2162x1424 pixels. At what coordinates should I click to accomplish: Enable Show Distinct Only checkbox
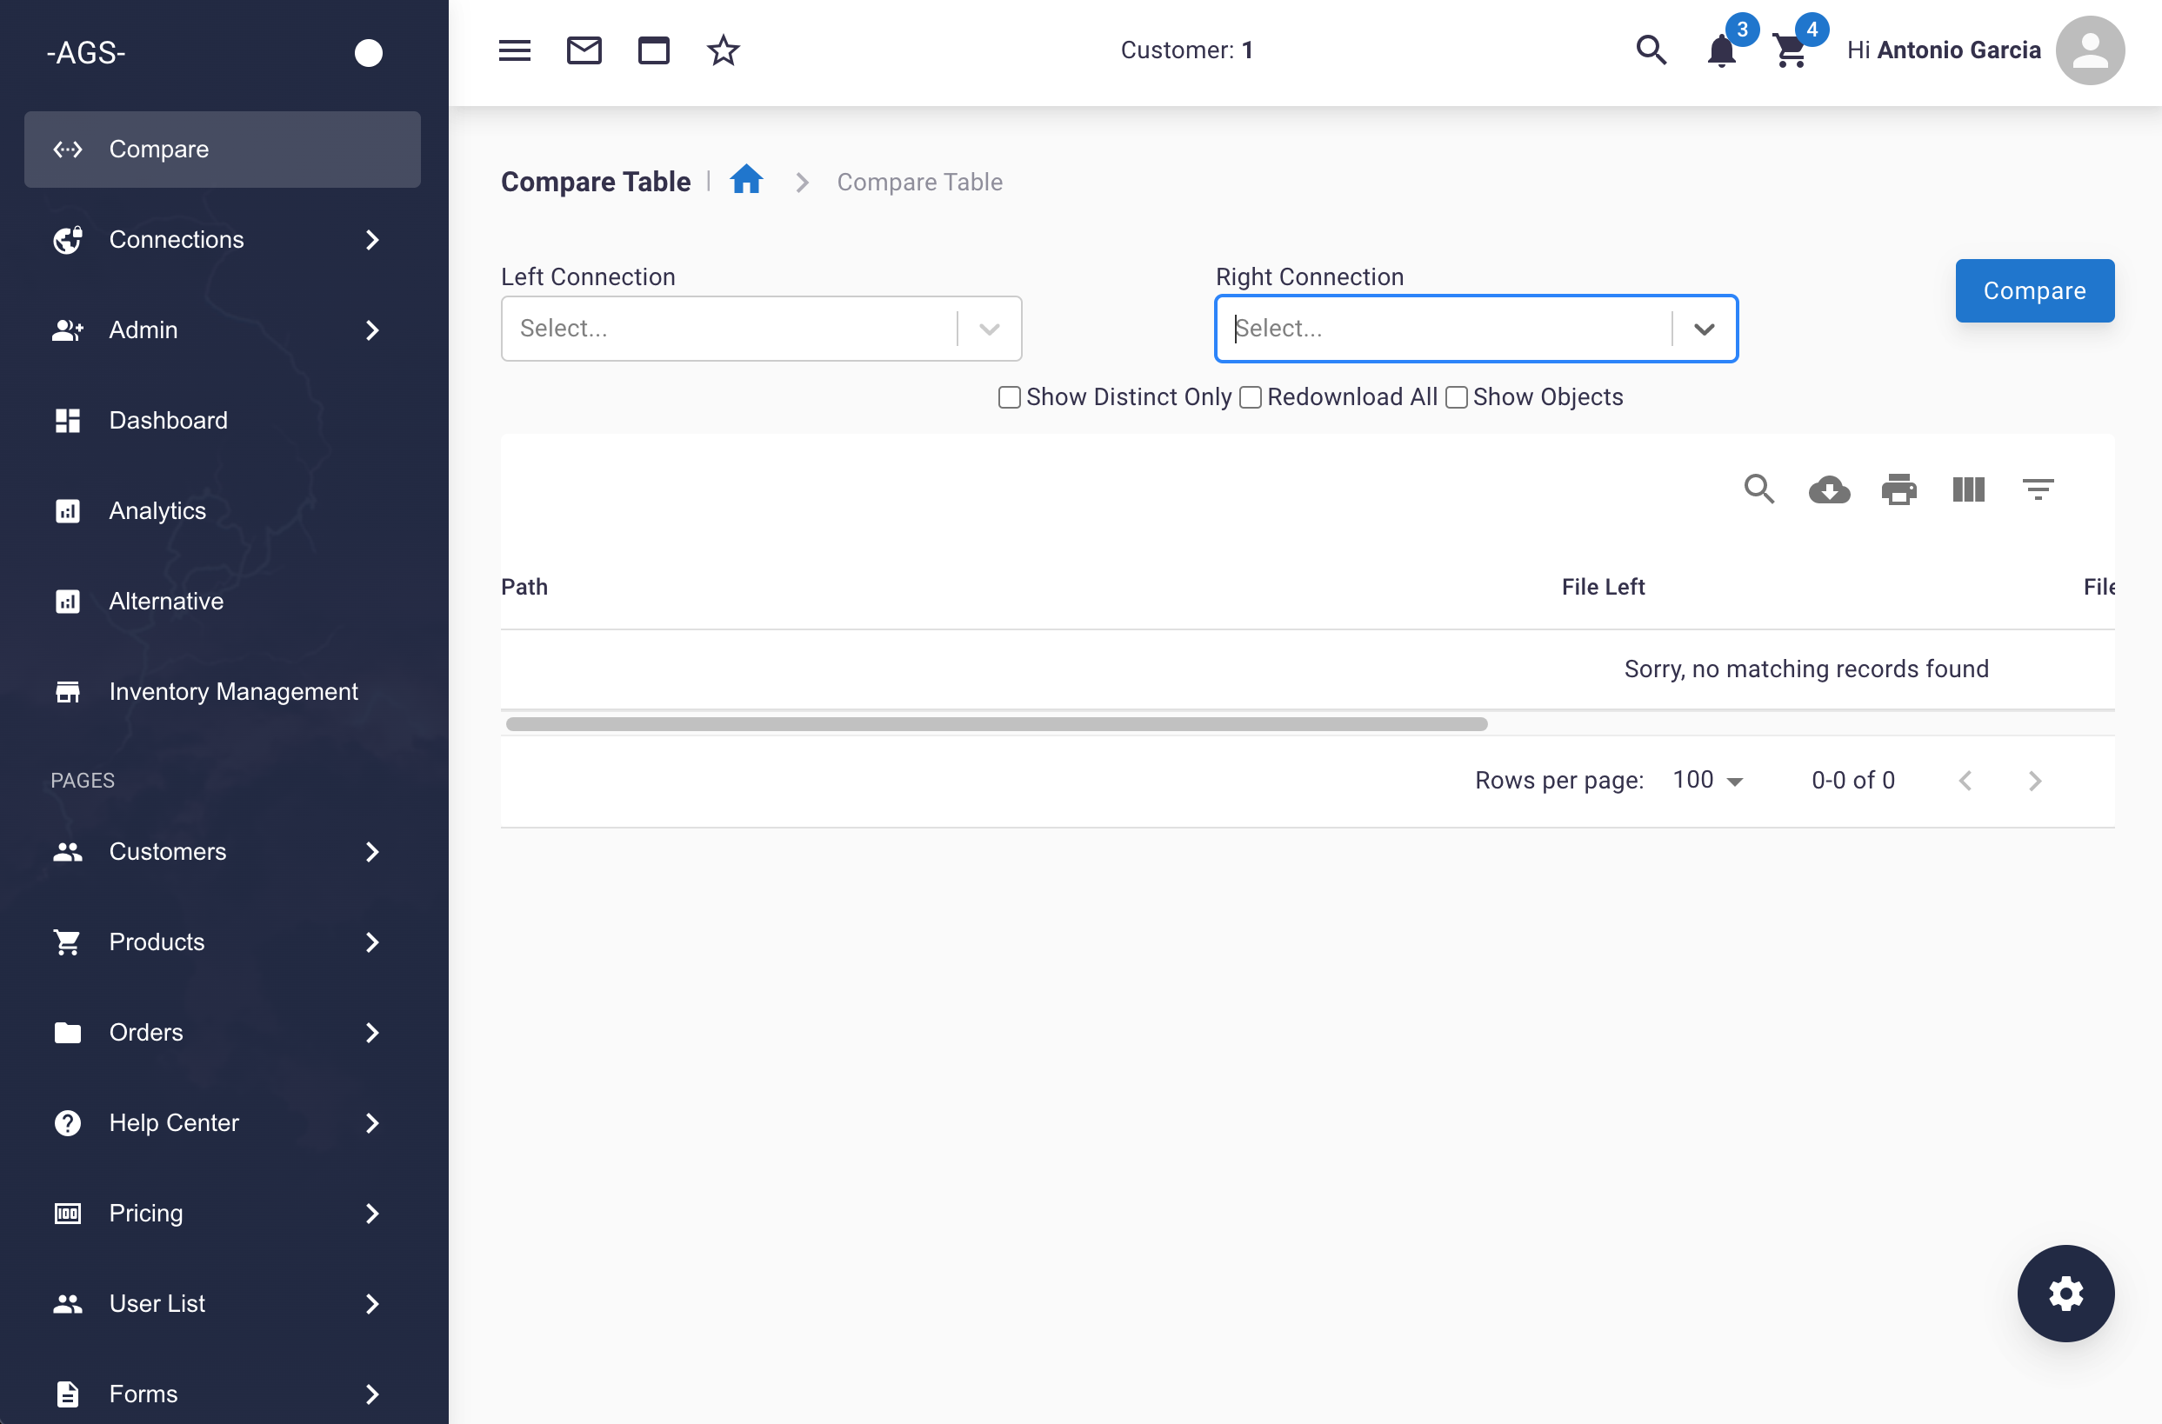[x=1009, y=398]
